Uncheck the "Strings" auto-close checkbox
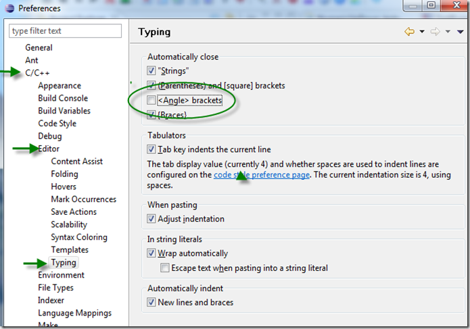The width and height of the screenshot is (470, 329). (151, 71)
